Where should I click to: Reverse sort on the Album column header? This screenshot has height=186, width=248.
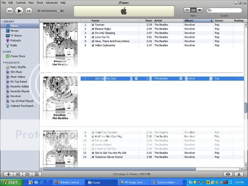coord(198,20)
